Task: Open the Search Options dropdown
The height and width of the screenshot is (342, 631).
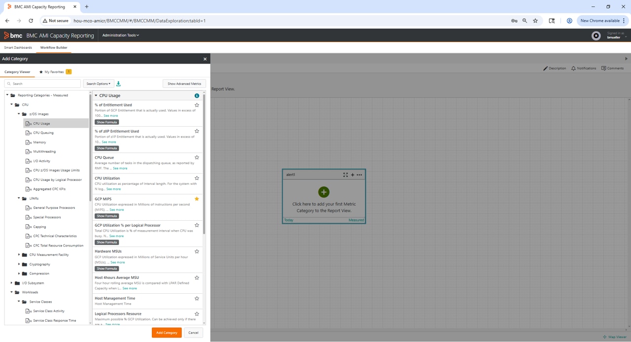Action: pos(99,84)
